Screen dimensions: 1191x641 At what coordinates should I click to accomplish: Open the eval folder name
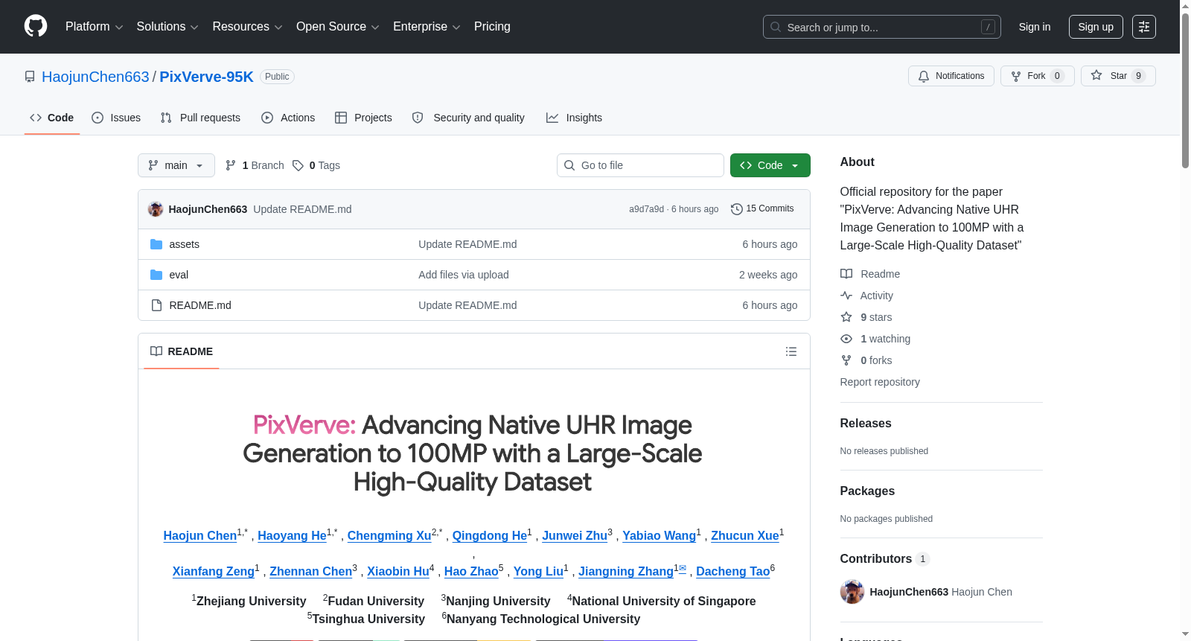tap(179, 275)
